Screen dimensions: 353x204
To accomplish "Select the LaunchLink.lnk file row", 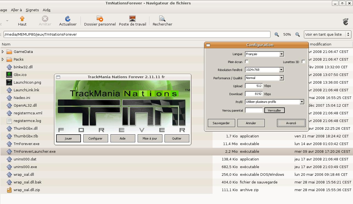I will coord(177,90).
